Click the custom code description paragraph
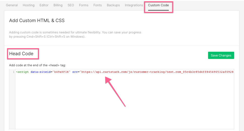The width and height of the screenshot is (244, 131). 75,34
